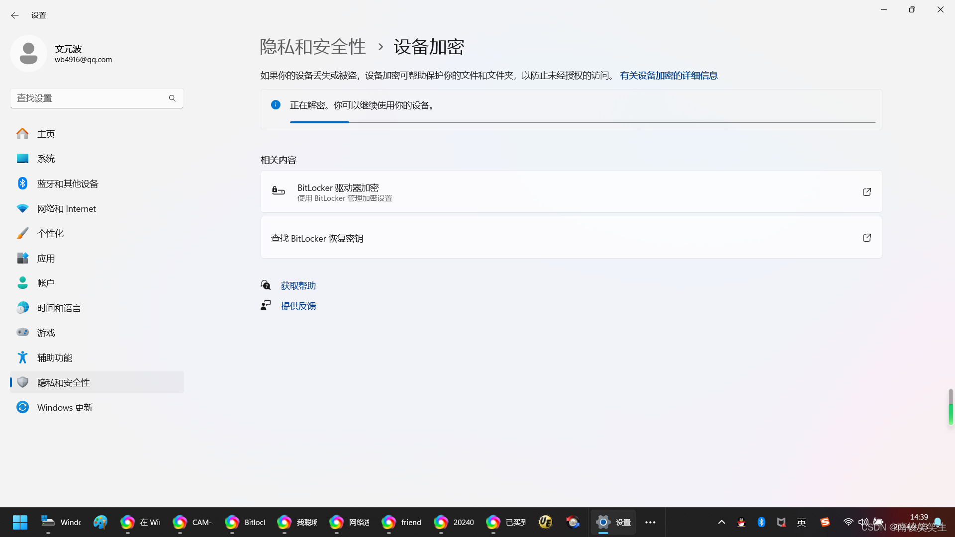Open the taskbar overflow menu

650,522
